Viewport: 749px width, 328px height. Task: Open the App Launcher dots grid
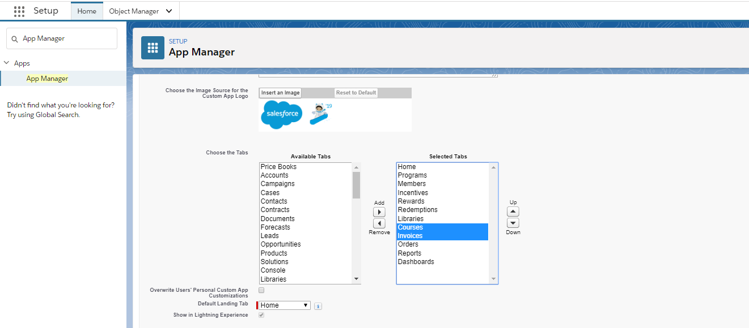pos(19,11)
